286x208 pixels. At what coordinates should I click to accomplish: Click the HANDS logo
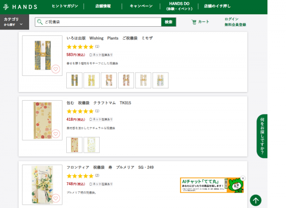pyautogui.click(x=20, y=7)
